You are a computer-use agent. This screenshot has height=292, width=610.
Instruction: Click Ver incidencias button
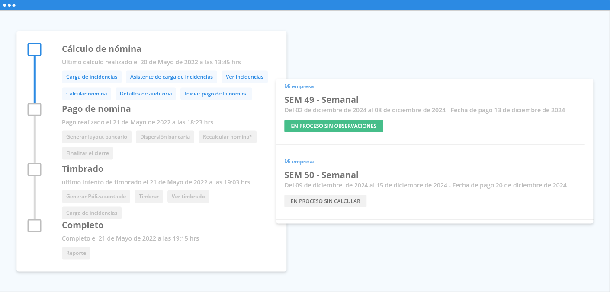pos(244,77)
